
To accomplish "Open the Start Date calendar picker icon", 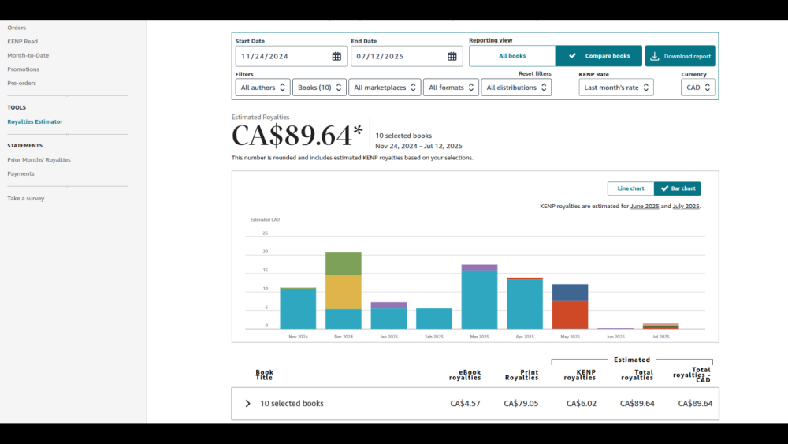I will click(x=336, y=56).
